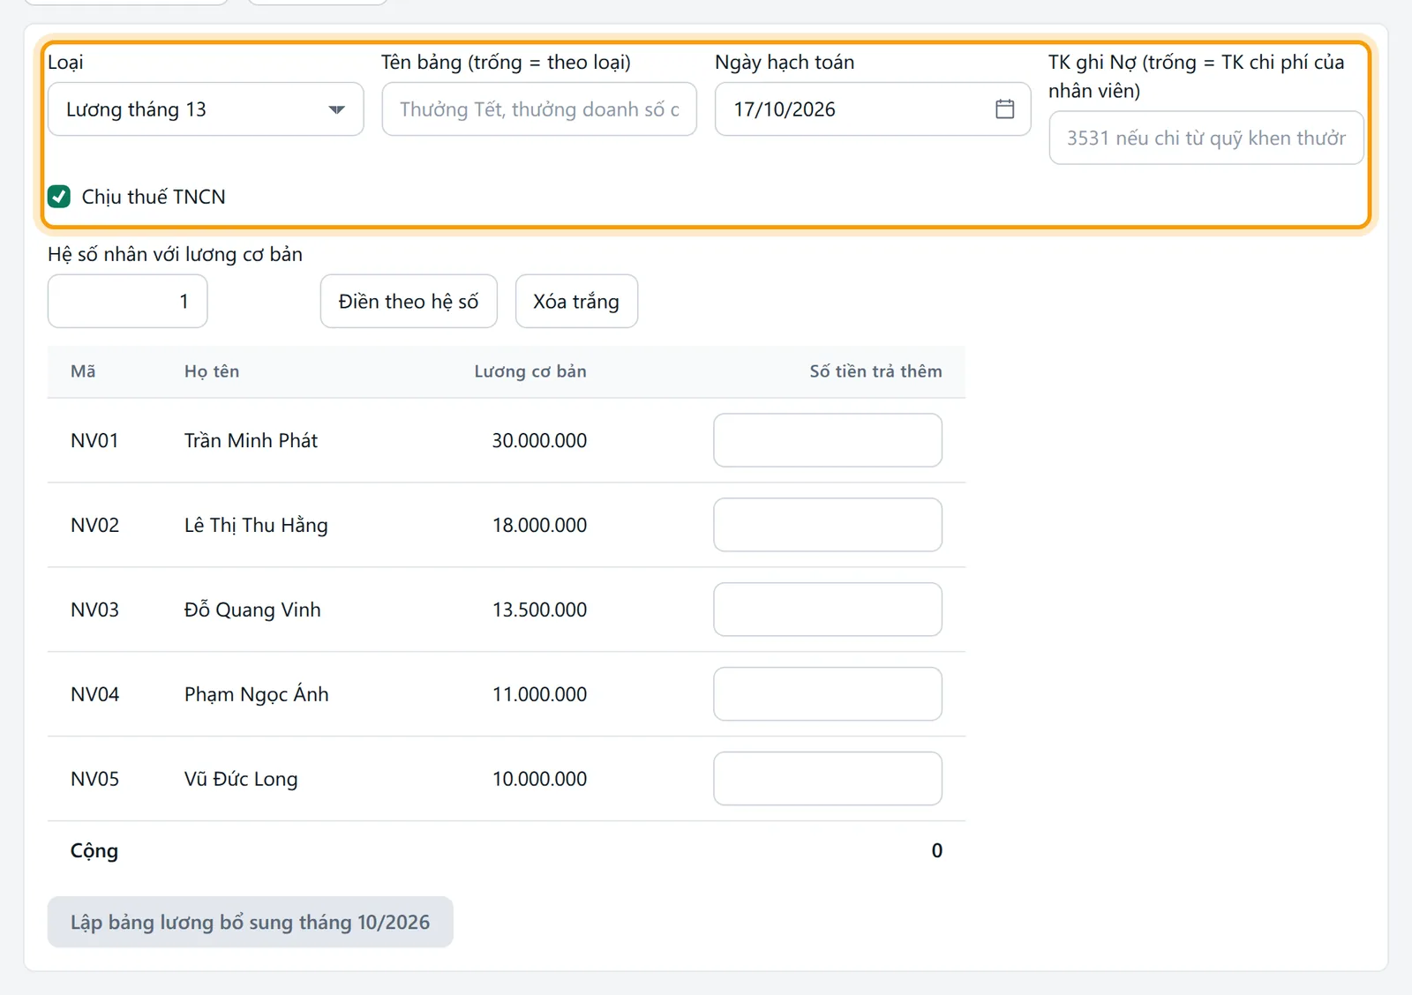Screen dimensions: 1412x995
Task: Click the salary value 11.000.000
Action: (x=539, y=694)
